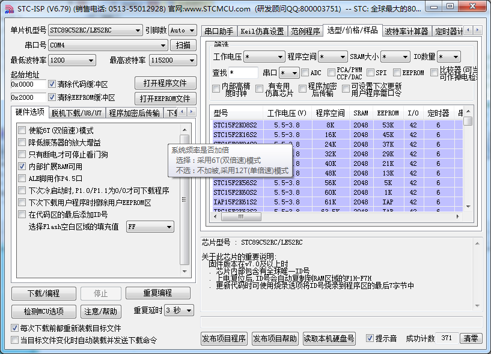
Task: Switch to 脱机下载/U8/U7 tab
Action: pos(77,113)
